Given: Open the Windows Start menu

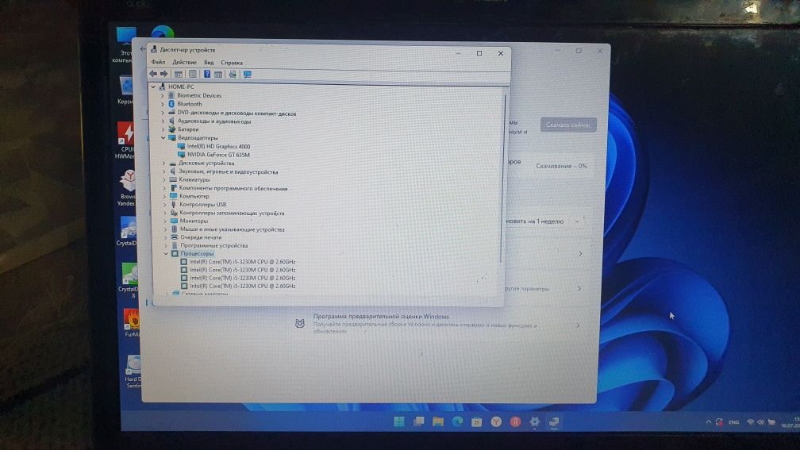Looking at the screenshot, I should 399,421.
